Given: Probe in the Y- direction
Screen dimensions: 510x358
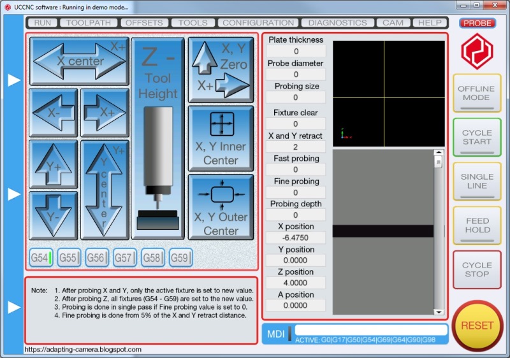Looking at the screenshot, I should coord(54,215).
